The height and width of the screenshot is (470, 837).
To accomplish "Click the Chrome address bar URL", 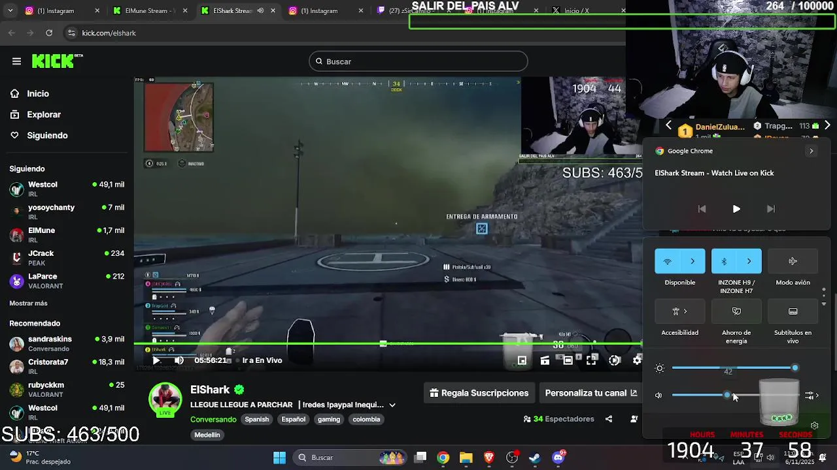I will pos(109,33).
